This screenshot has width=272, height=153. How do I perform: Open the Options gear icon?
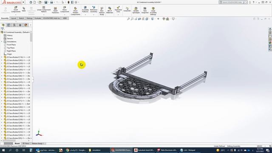click(76, 2)
